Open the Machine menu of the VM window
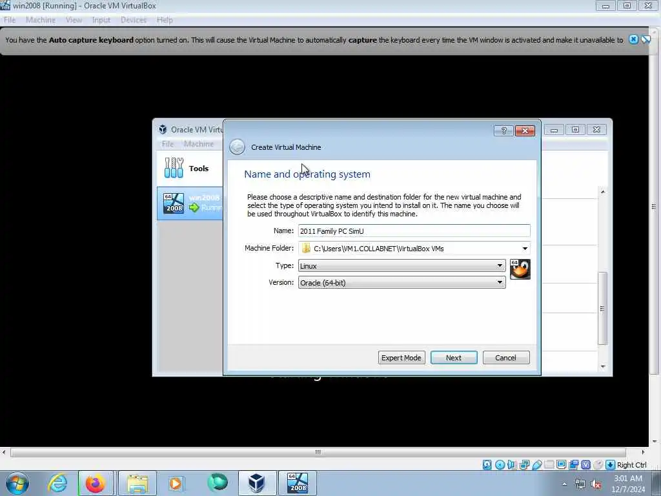Image resolution: width=661 pixels, height=496 pixels. click(x=41, y=20)
